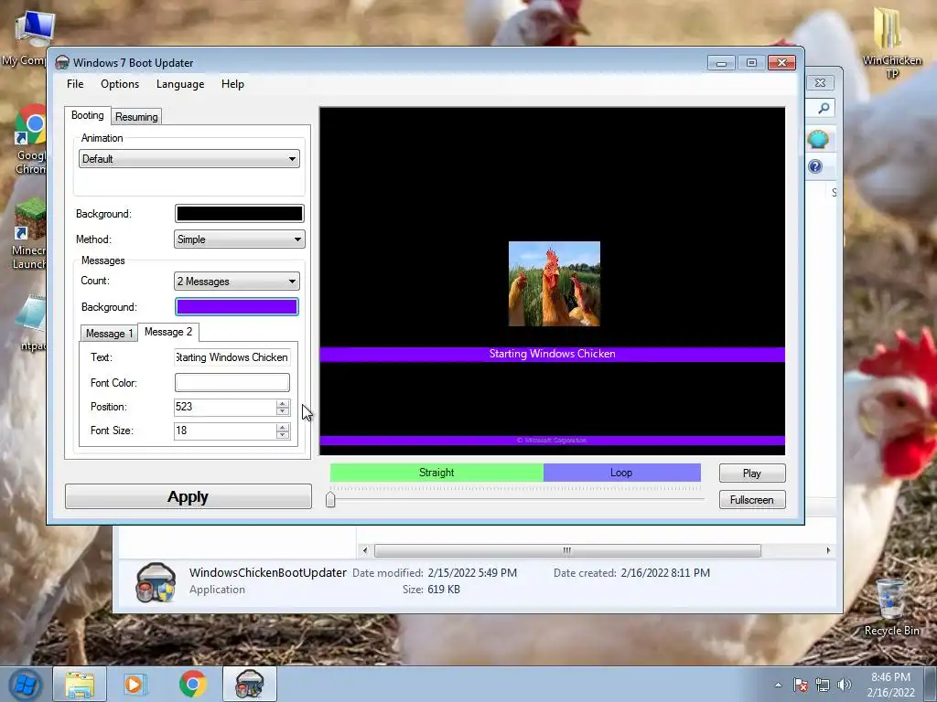Switch to the Resuming tab
The height and width of the screenshot is (702, 937).
pos(136,117)
